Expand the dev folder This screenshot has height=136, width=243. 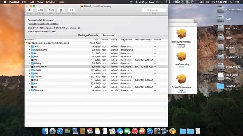pyautogui.click(x=30, y=57)
